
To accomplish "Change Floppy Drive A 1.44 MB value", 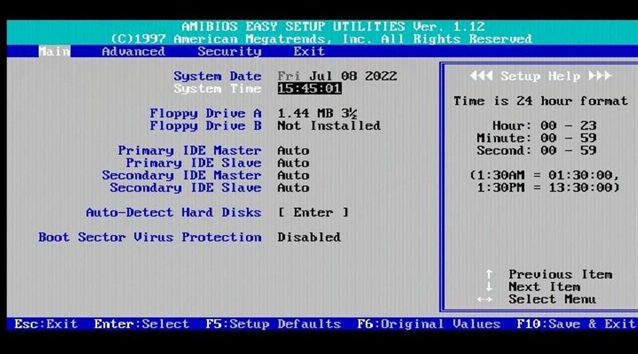I will (x=317, y=113).
